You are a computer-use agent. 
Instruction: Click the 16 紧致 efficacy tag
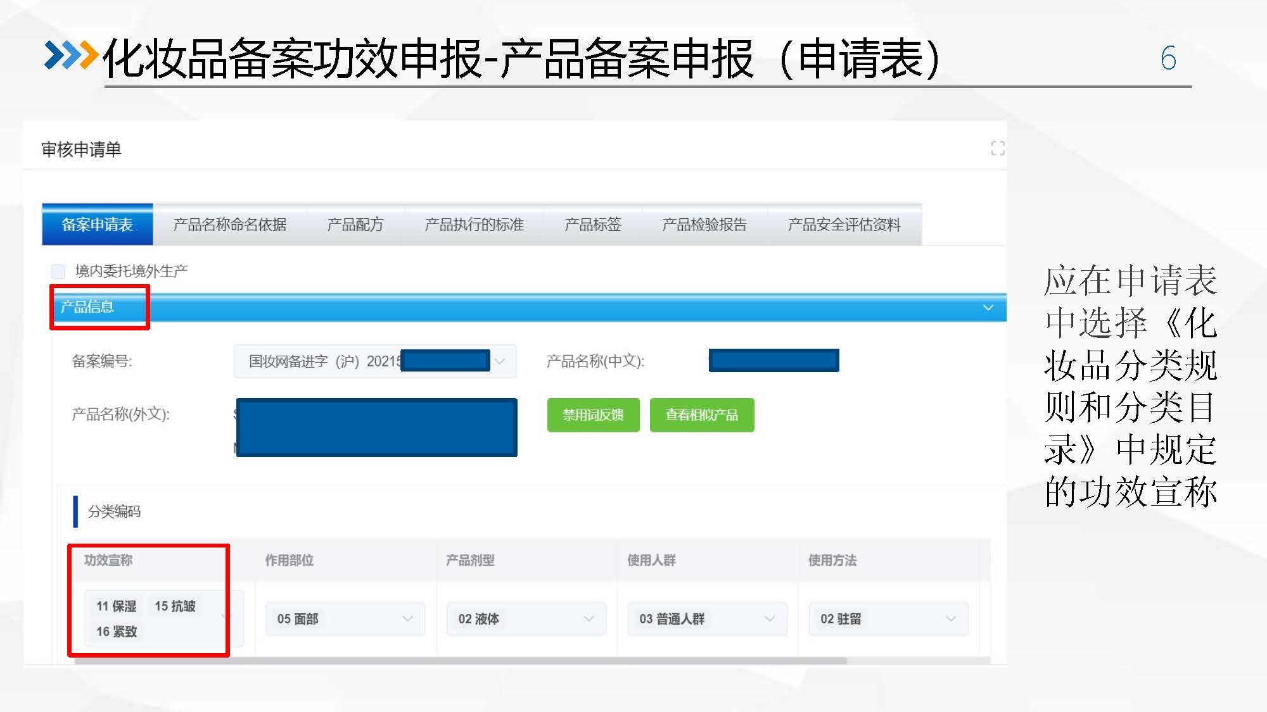pos(117,632)
